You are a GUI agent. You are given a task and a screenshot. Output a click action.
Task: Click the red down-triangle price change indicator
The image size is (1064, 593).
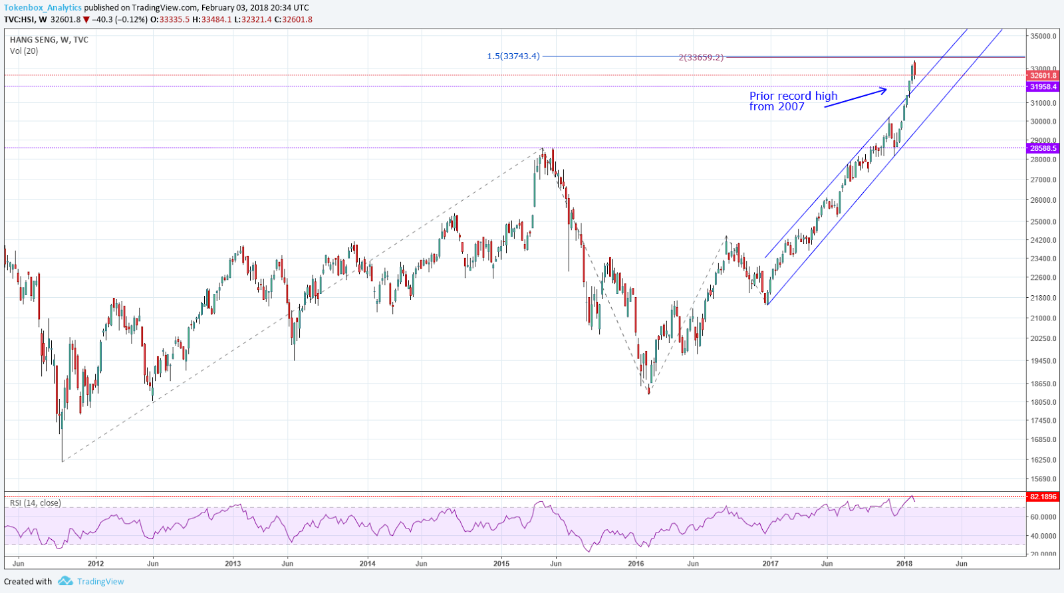click(x=86, y=19)
